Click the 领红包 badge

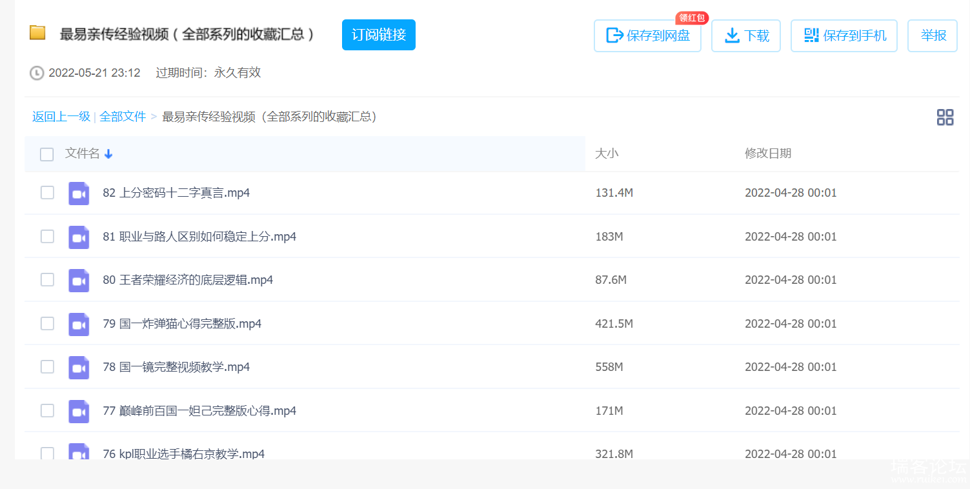692,18
